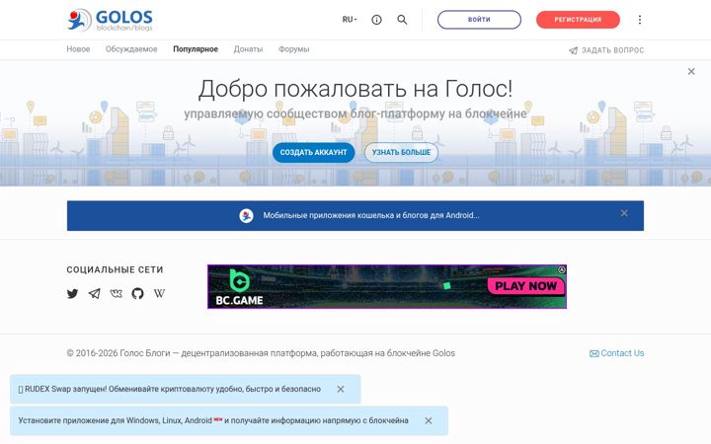This screenshot has height=444, width=711.
Task: Open the GitHub social icon
Action: (x=137, y=294)
